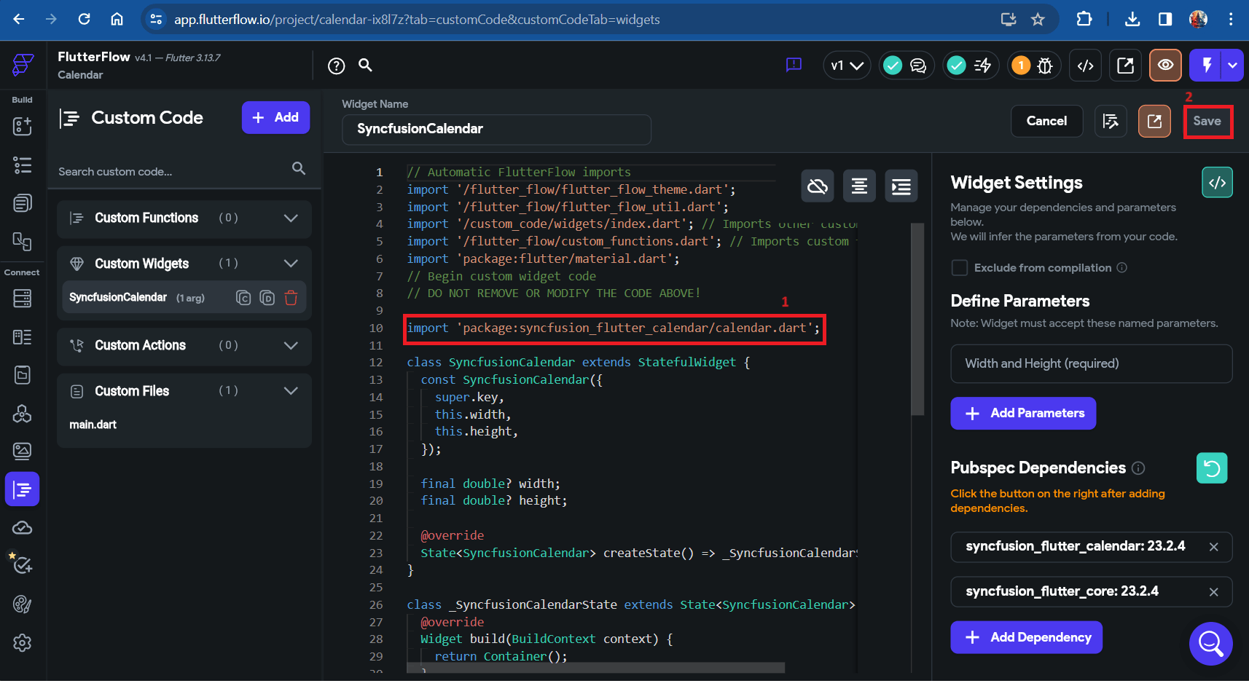The height and width of the screenshot is (686, 1249).
Task: Delete the SyncfusionCalendar widget with trash icon
Action: [291, 298]
